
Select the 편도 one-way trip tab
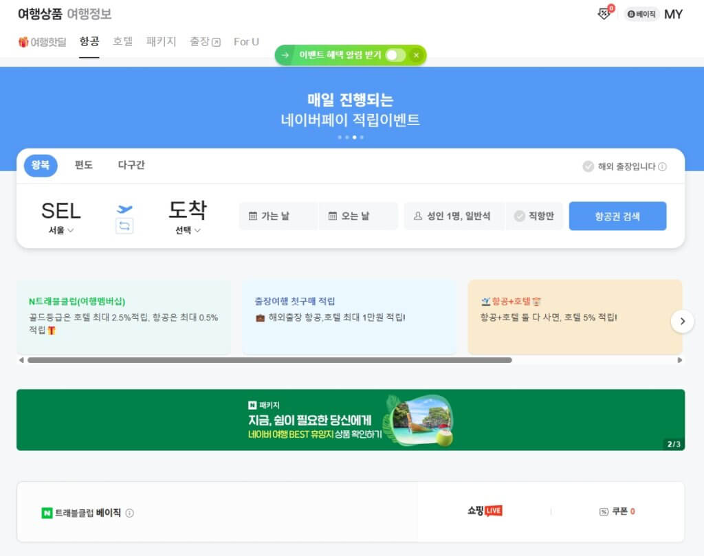pos(84,165)
